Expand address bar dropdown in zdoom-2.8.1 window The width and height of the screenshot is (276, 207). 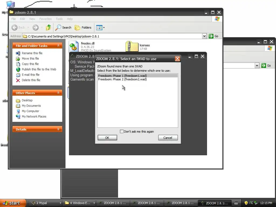tap(204, 36)
